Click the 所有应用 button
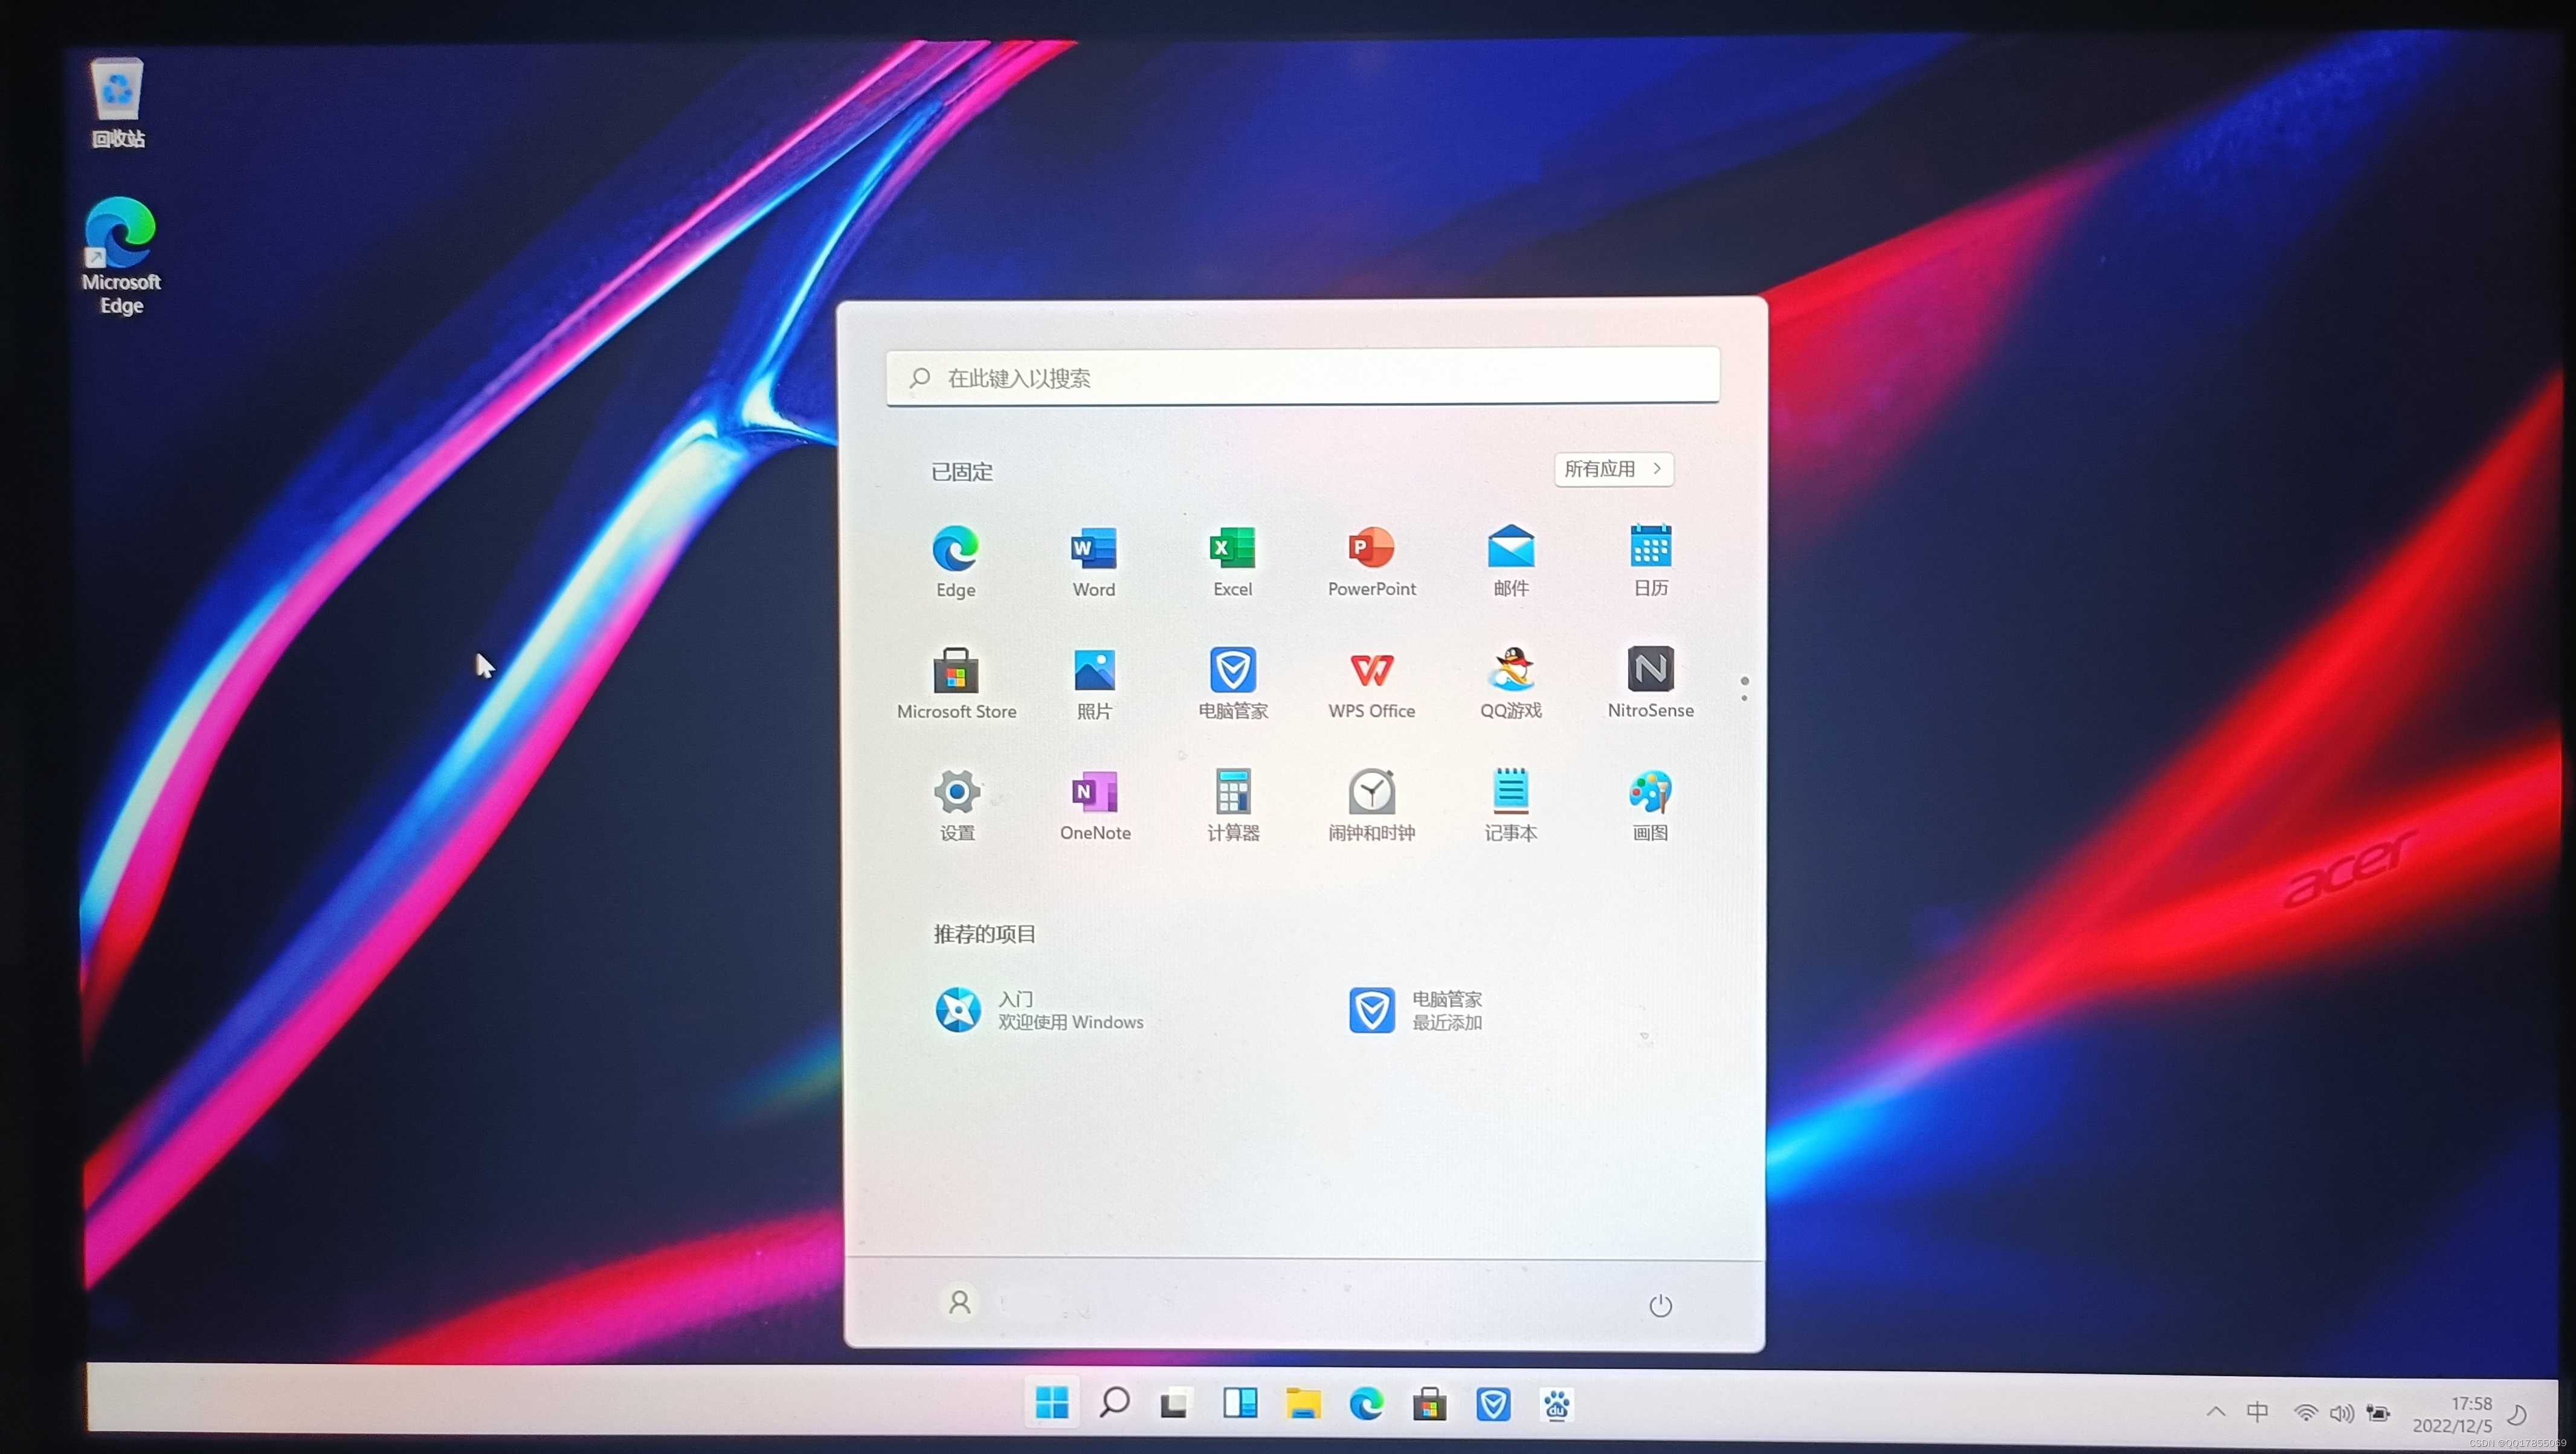This screenshot has height=1454, width=2576. pos(1613,469)
